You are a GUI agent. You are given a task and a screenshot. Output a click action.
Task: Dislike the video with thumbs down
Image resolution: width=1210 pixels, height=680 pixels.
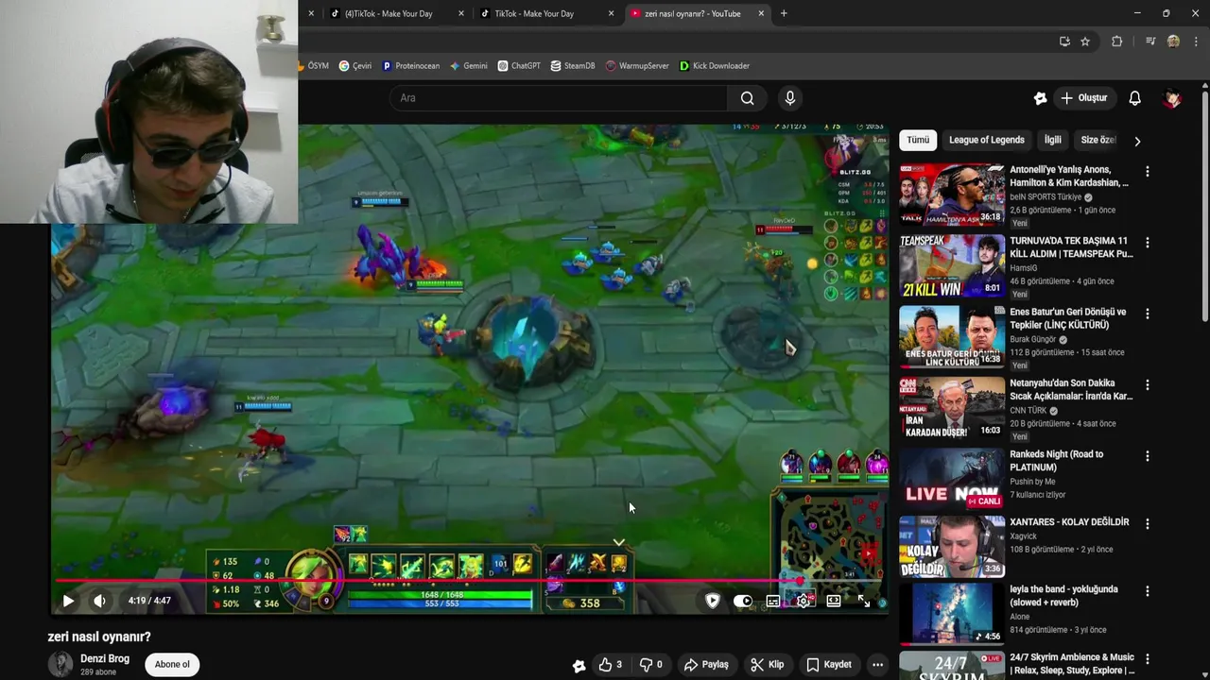click(x=650, y=665)
